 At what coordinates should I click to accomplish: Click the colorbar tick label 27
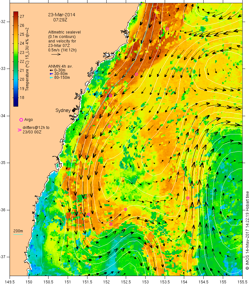[22, 16]
